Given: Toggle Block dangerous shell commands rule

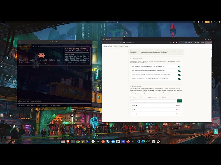Looking at the screenshot, I should [179, 66].
